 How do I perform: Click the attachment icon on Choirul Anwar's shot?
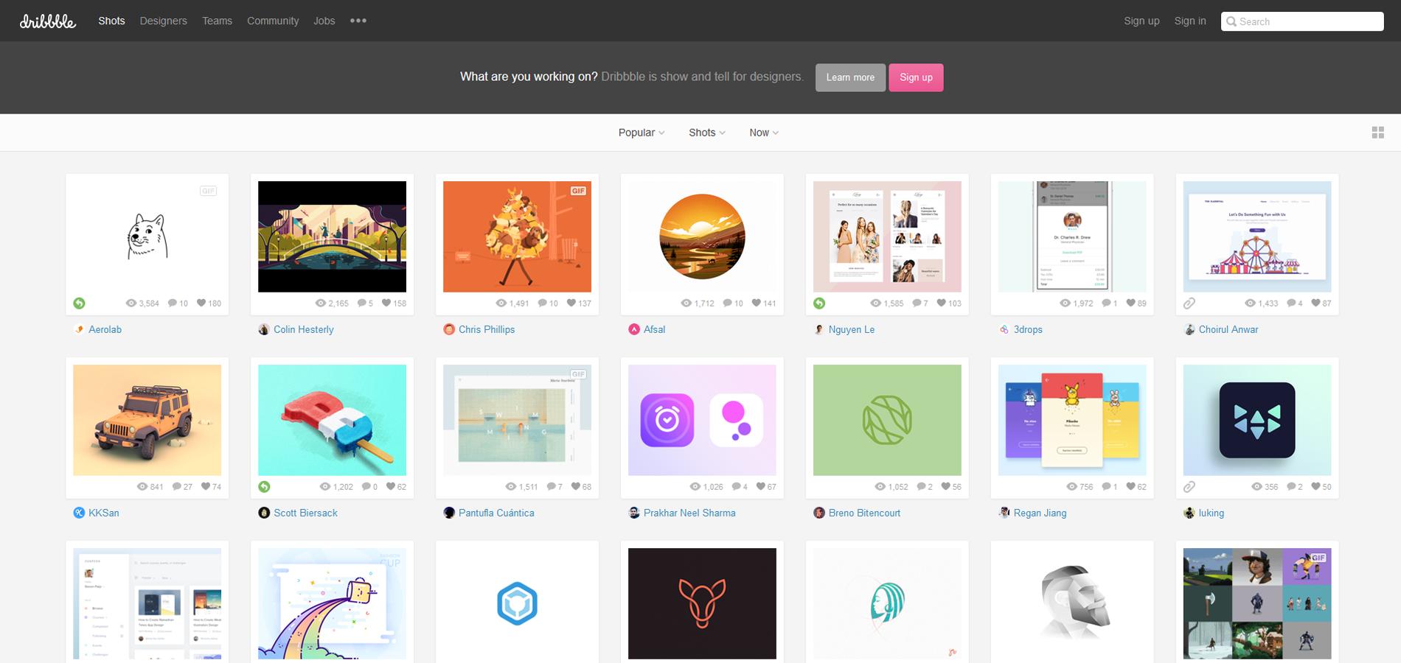coord(1189,303)
